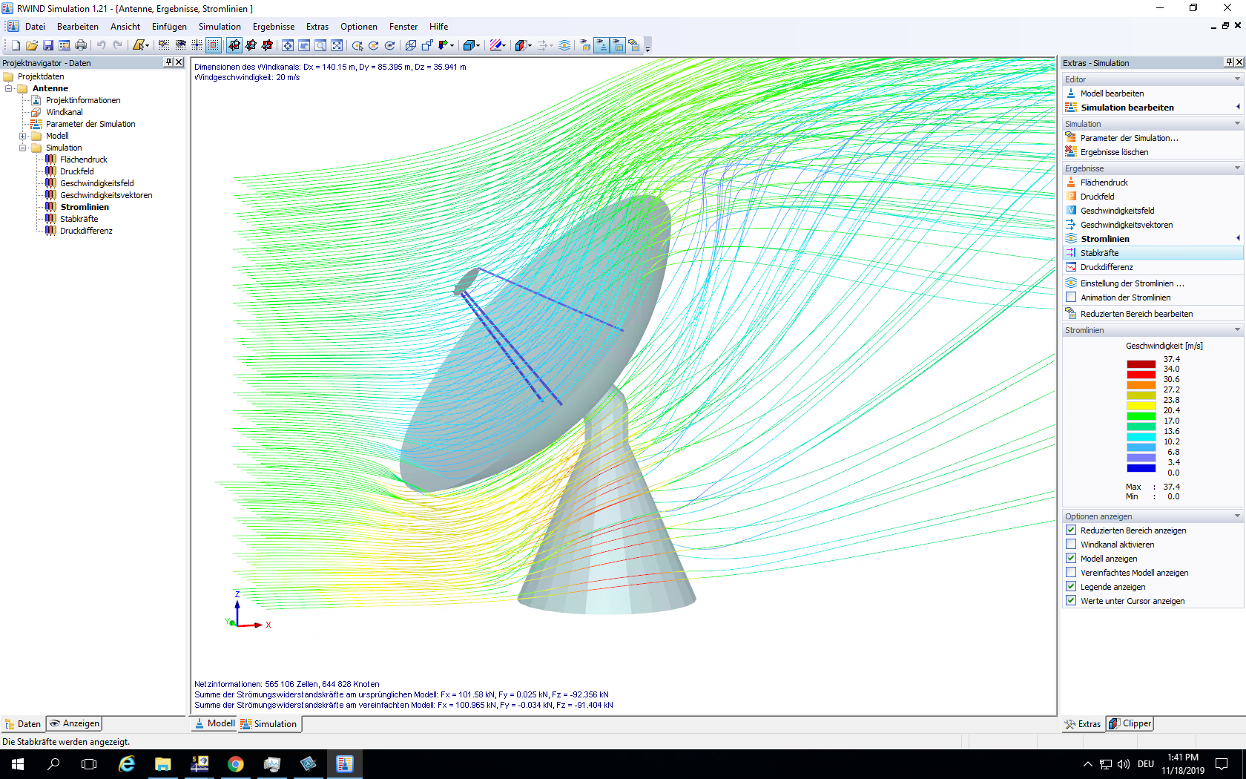This screenshot has width=1246, height=779.
Task: Click the Flächendruck icon in Ergebnisse panel
Action: point(1071,183)
